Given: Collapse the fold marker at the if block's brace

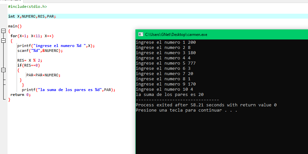Looking at the screenshot, I should click(3, 70).
